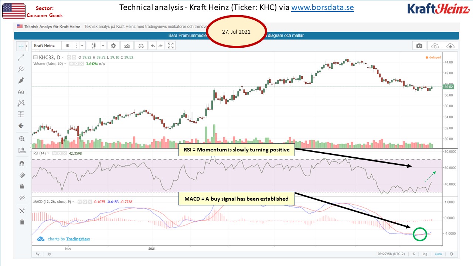Click the cloud download load-chart icon
Viewport: 473px width, 266px height.
tap(435, 46)
